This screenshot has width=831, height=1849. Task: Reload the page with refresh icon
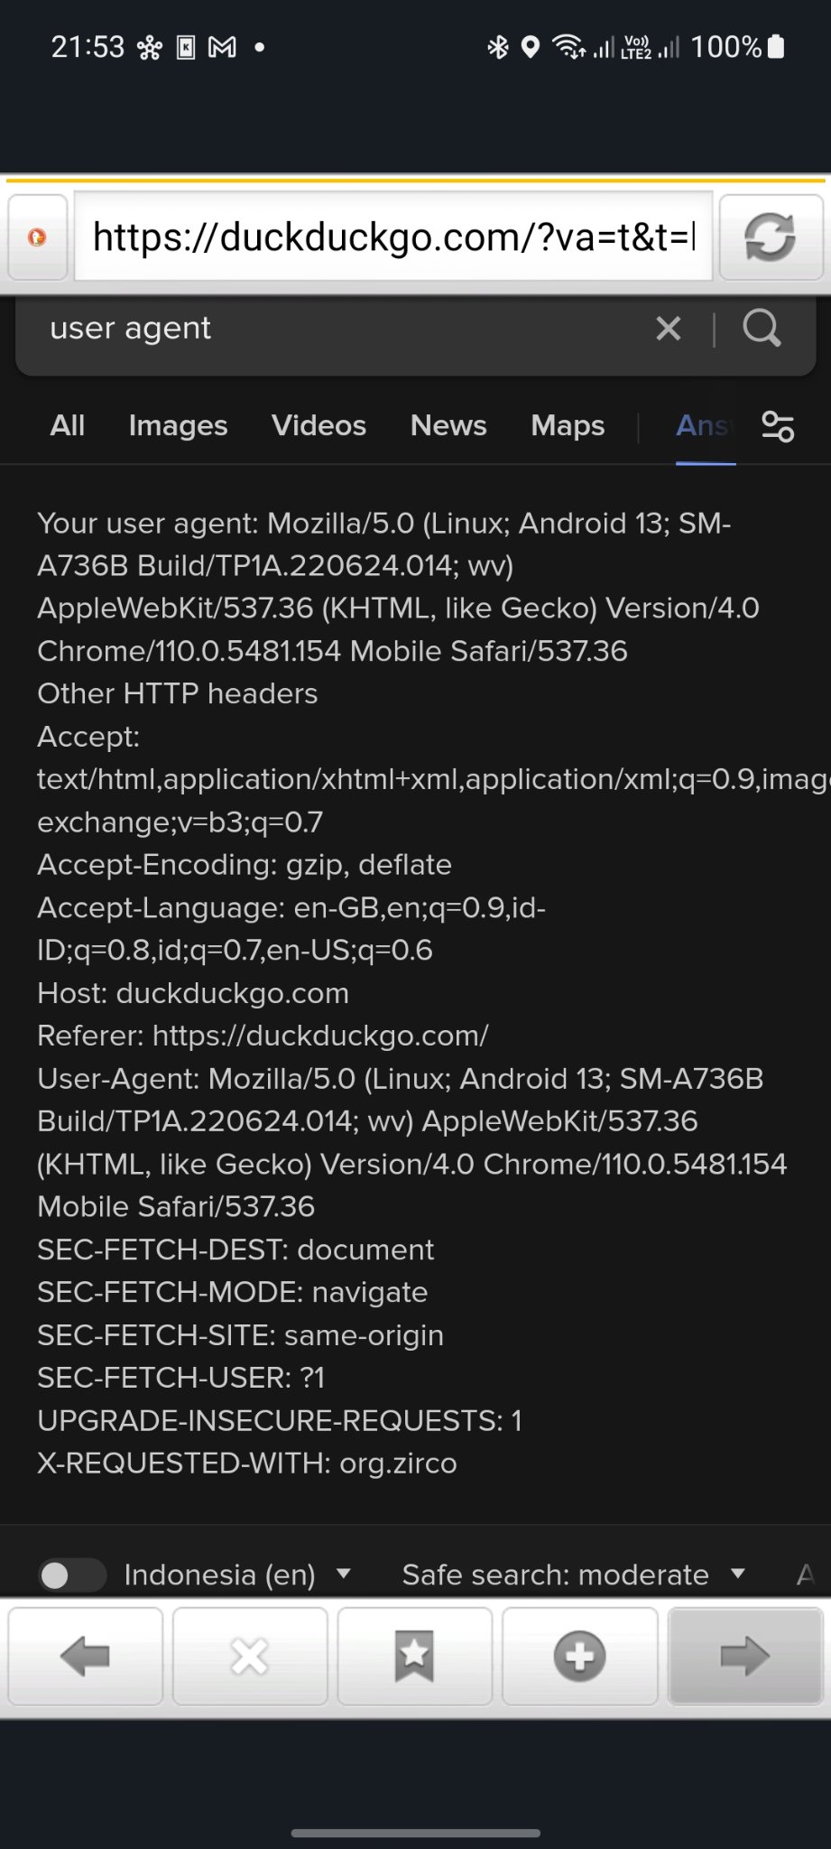click(x=770, y=237)
